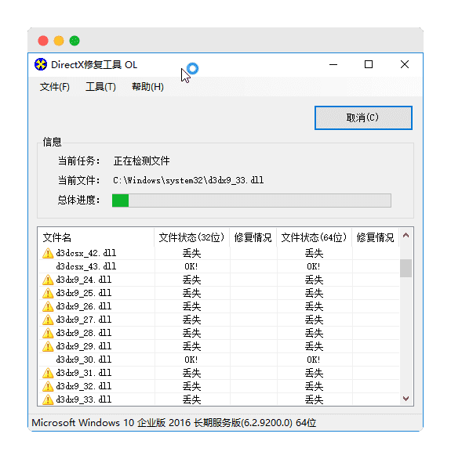
Task: Click the 文件状态(64位) column header
Action: [315, 237]
